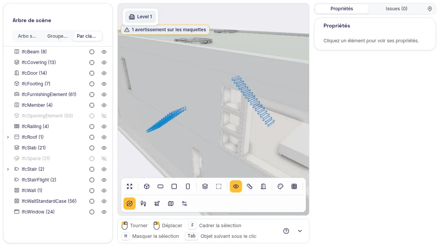The height and width of the screenshot is (247, 439).
Task: Select the Par cla... tab
Action: (87, 36)
